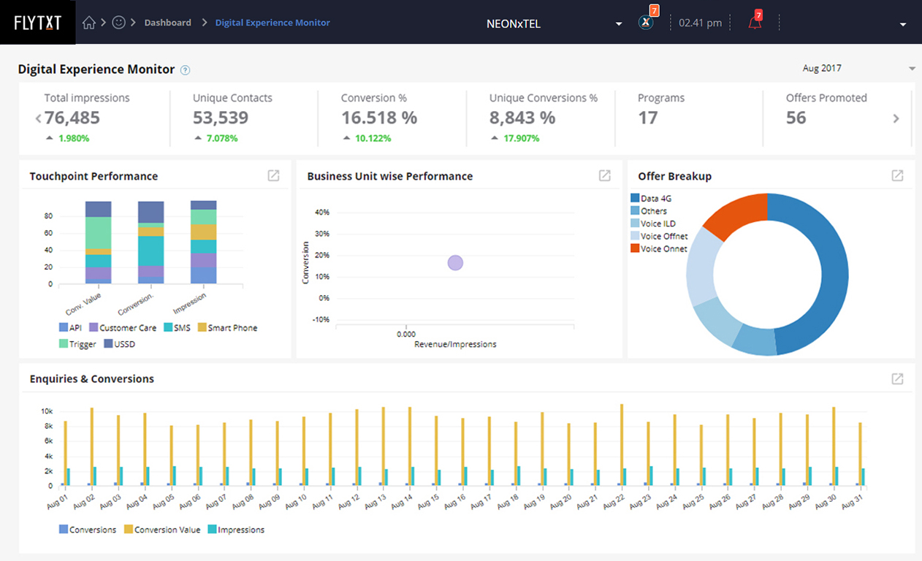This screenshot has width=922, height=561.
Task: Go to Dashboard breadcrumb
Action: [167, 23]
